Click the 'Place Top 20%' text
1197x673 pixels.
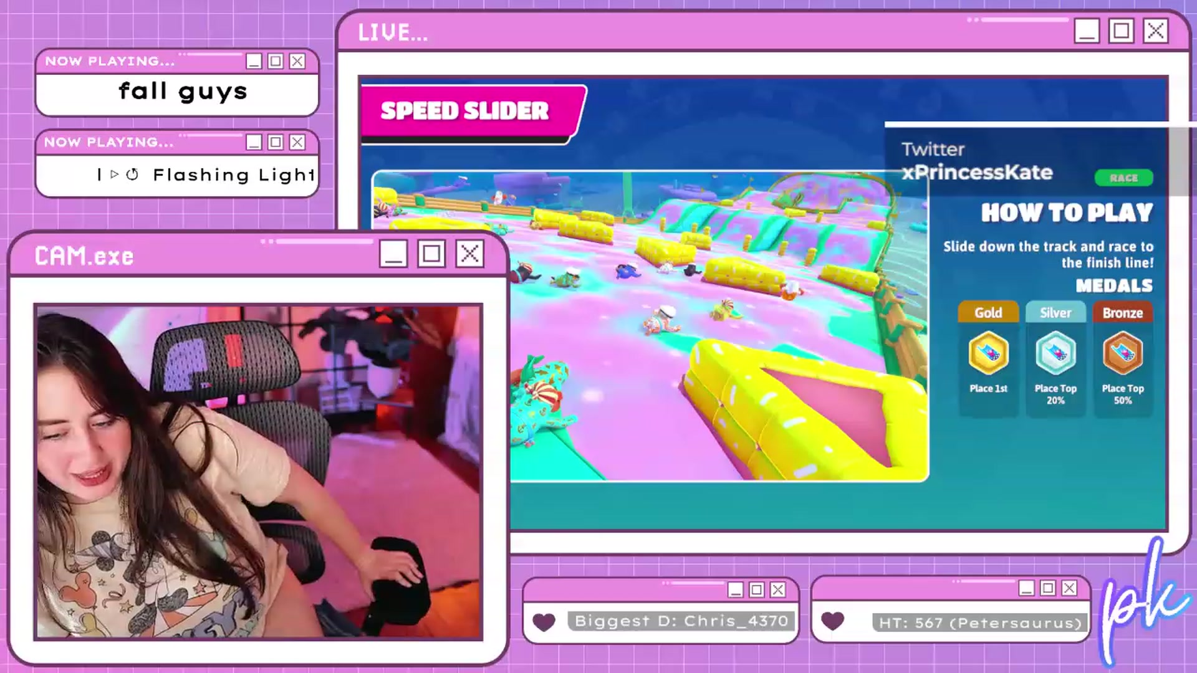coord(1055,394)
